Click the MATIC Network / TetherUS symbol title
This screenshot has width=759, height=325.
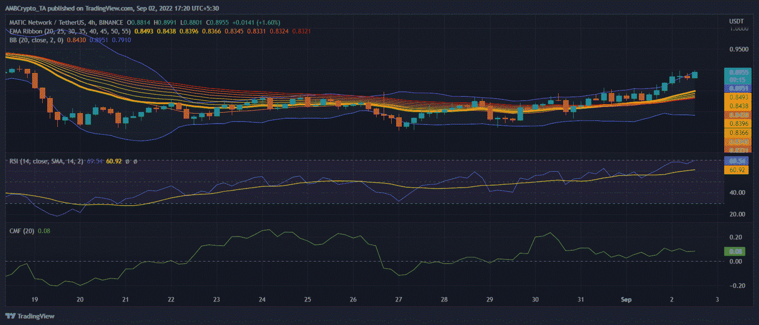pos(66,23)
